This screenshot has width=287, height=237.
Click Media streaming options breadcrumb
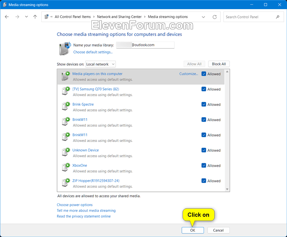click(168, 17)
